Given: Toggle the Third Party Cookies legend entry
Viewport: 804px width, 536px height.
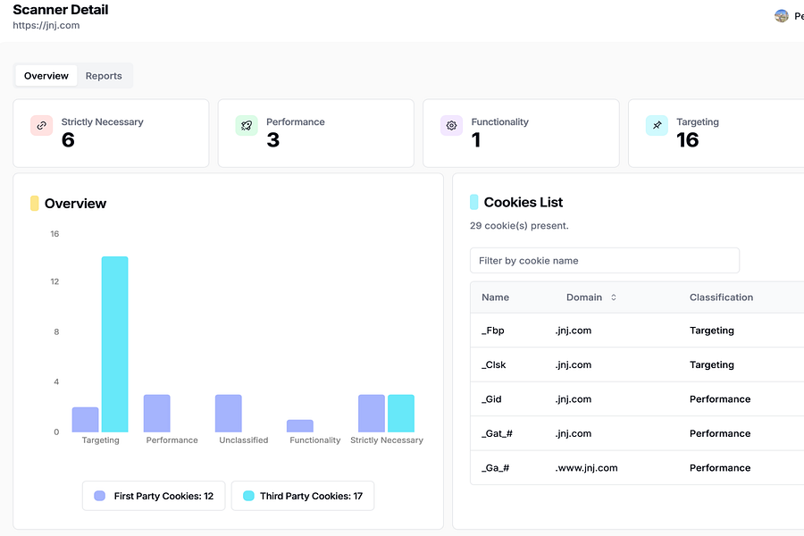Looking at the screenshot, I should (x=302, y=496).
